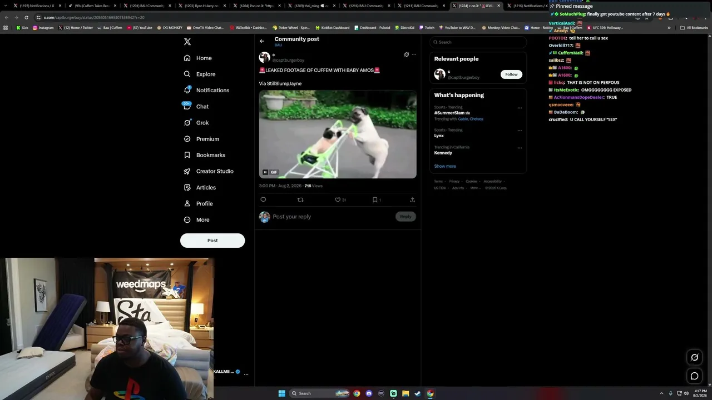Viewport: 712px width, 400px height.
Task: Reload the page with browser refresh button
Action: click(x=26, y=17)
